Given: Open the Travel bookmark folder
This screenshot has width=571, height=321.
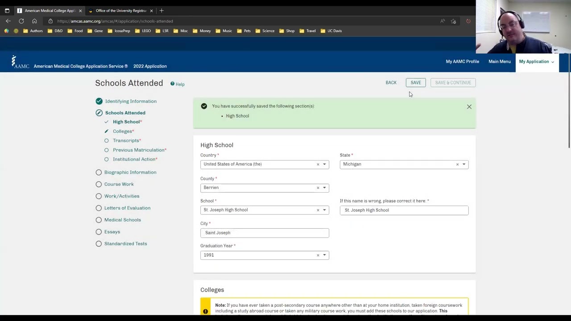Looking at the screenshot, I should point(307,31).
